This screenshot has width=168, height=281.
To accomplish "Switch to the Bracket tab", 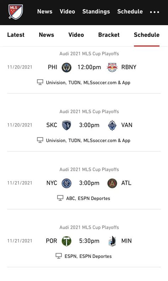I will pyautogui.click(x=109, y=35).
